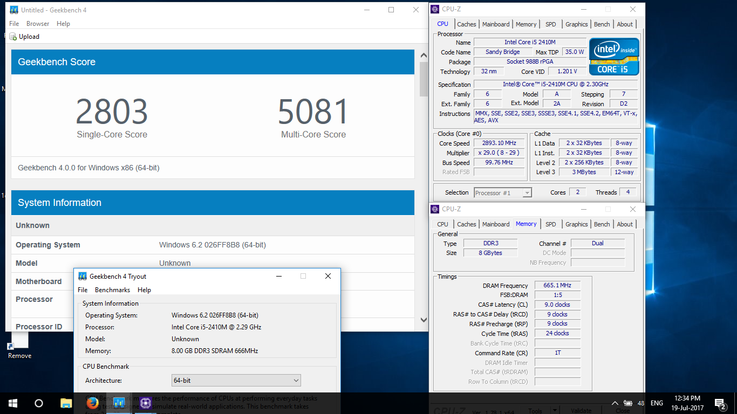
Task: Click the CAS# Latency '9.0 clocks' value
Action: [557, 305]
